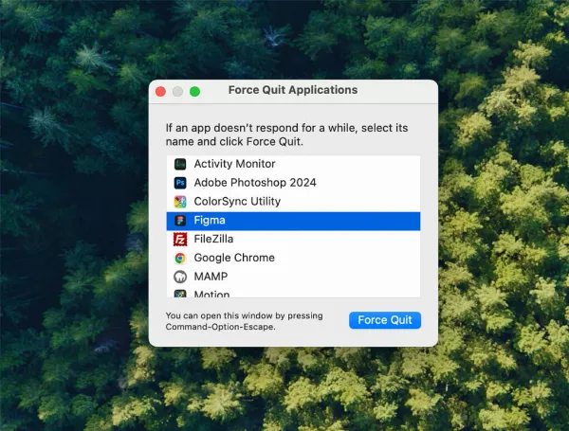Click the Adobe Photoshop Ps icon
The width and height of the screenshot is (569, 431).
click(180, 183)
